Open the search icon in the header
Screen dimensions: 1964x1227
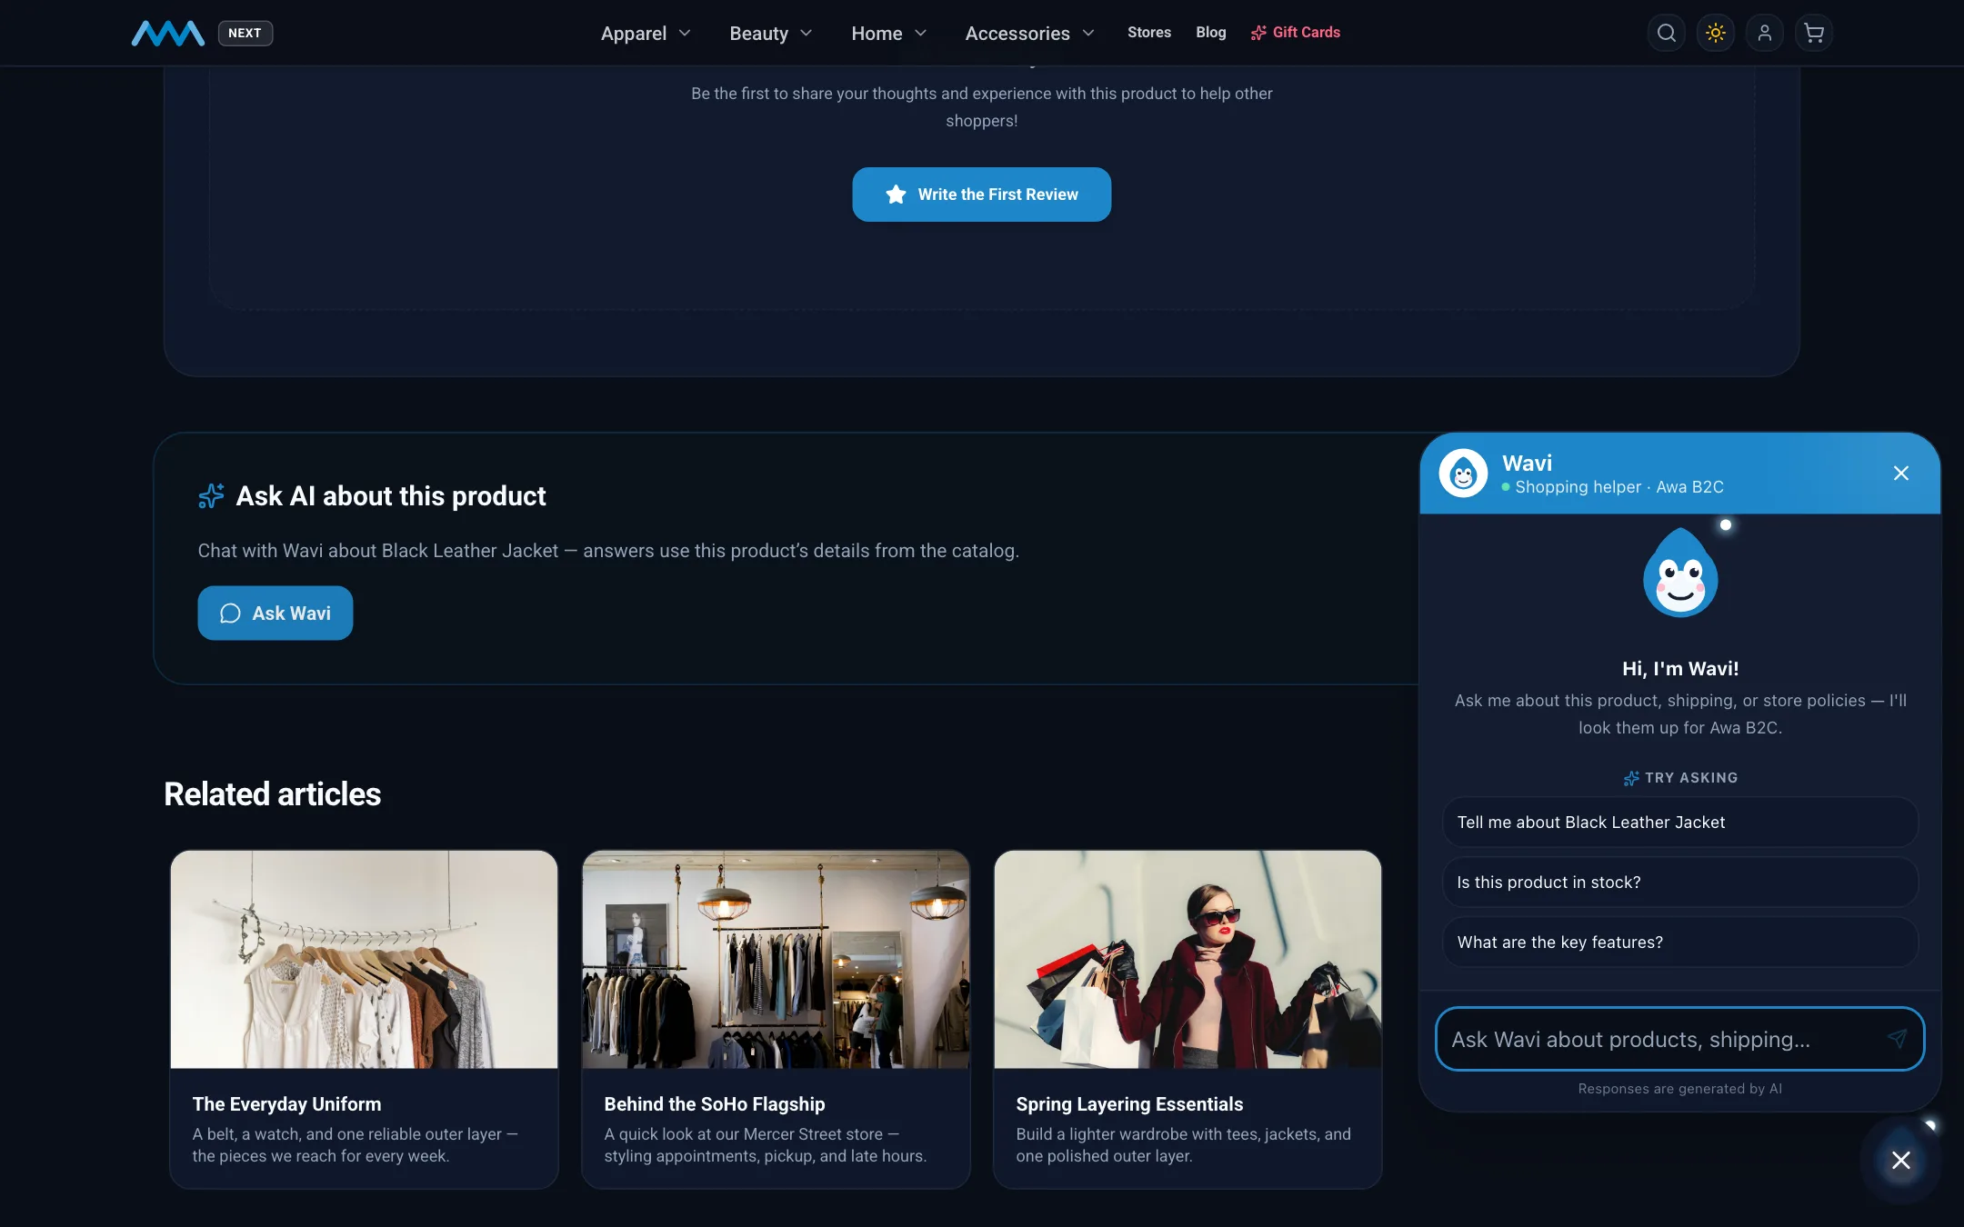point(1666,34)
